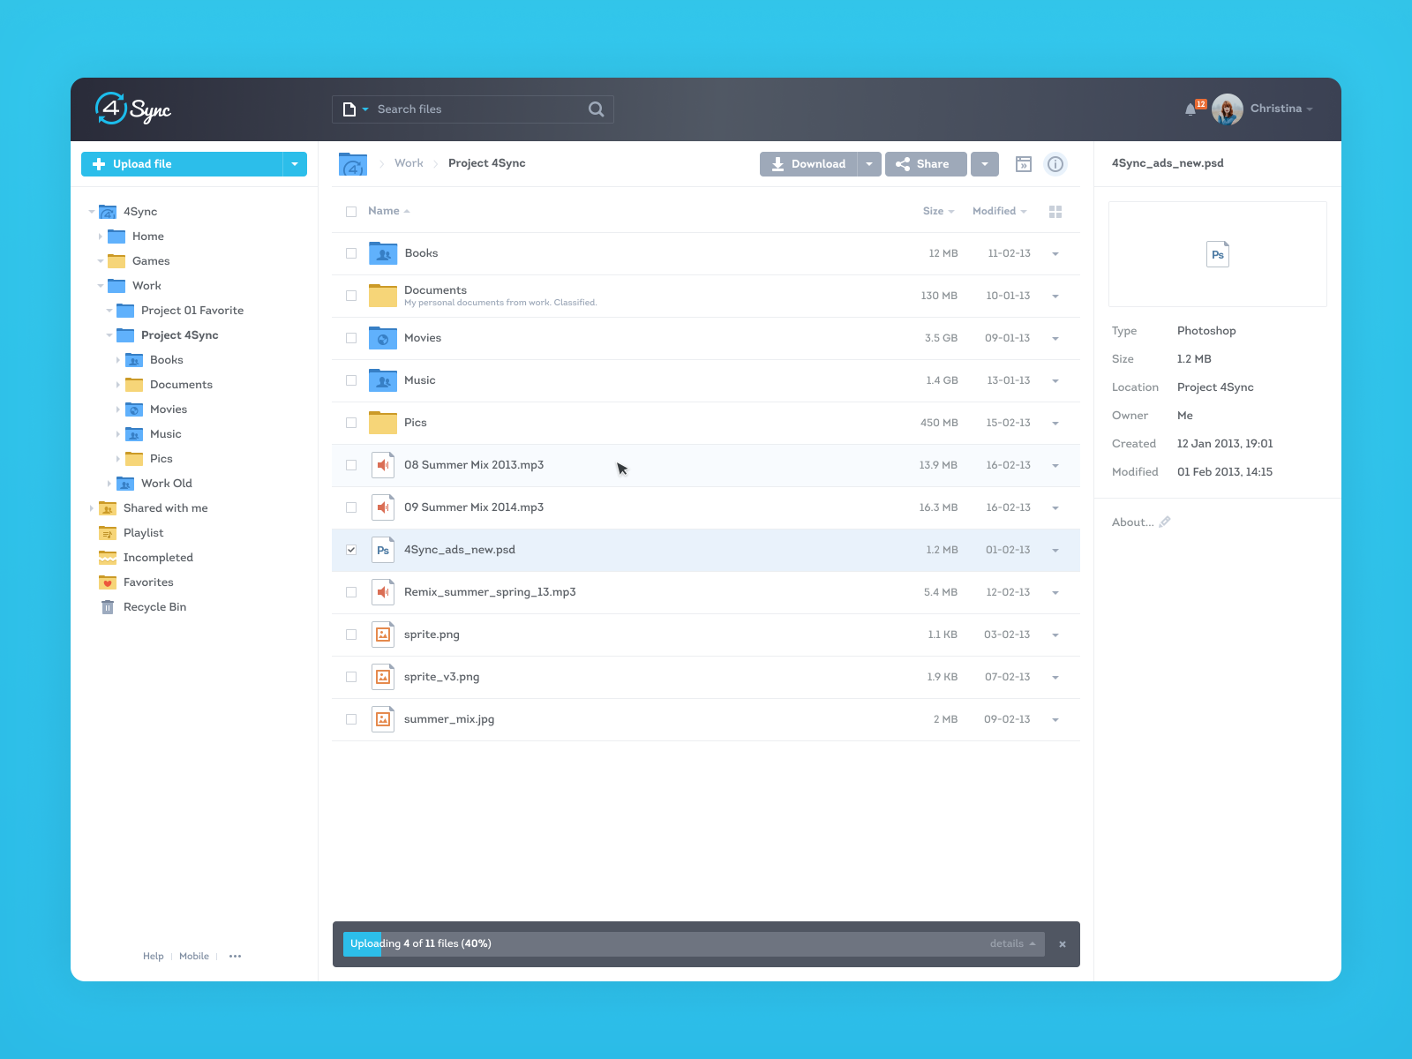This screenshot has width=1412, height=1059.
Task: Expand the Home folder in the sidebar
Action: click(100, 236)
